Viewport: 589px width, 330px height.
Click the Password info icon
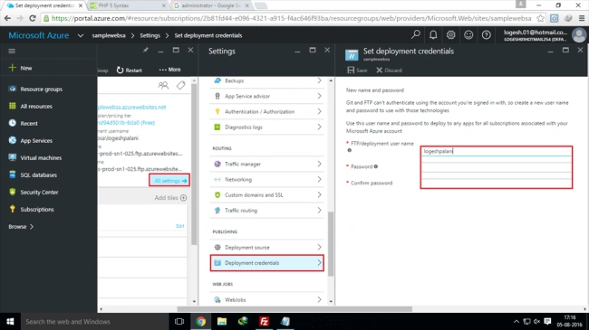(376, 166)
